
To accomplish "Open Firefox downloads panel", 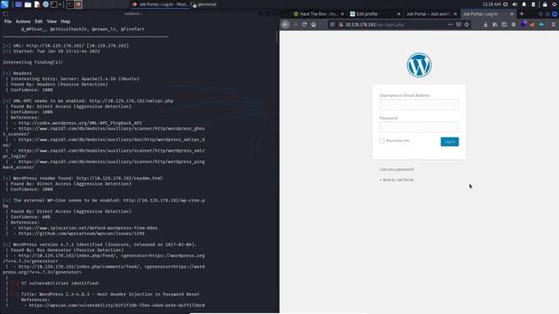I will point(486,24).
